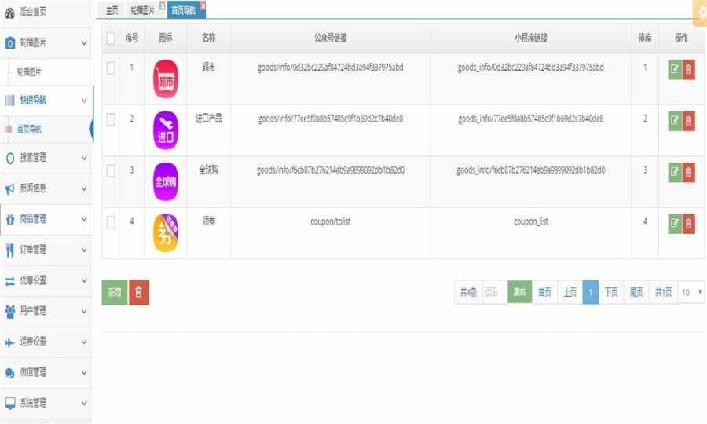Click the 优惠设置 exchange arrows icon
The image size is (707, 424).
click(x=10, y=281)
